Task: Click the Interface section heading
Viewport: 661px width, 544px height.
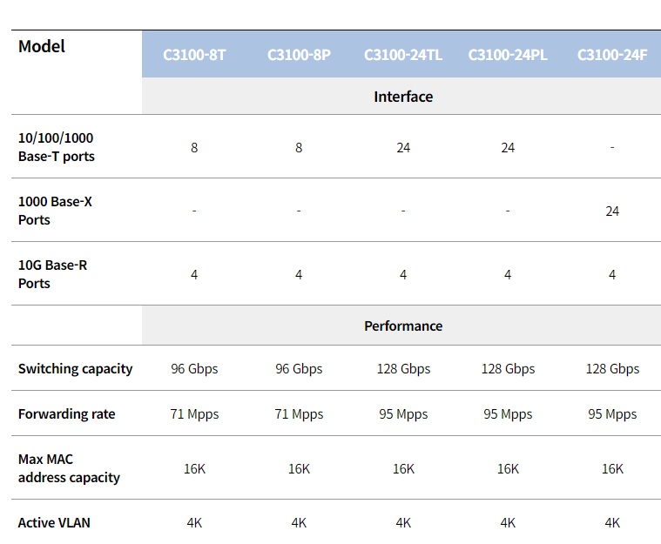Action: click(x=403, y=97)
